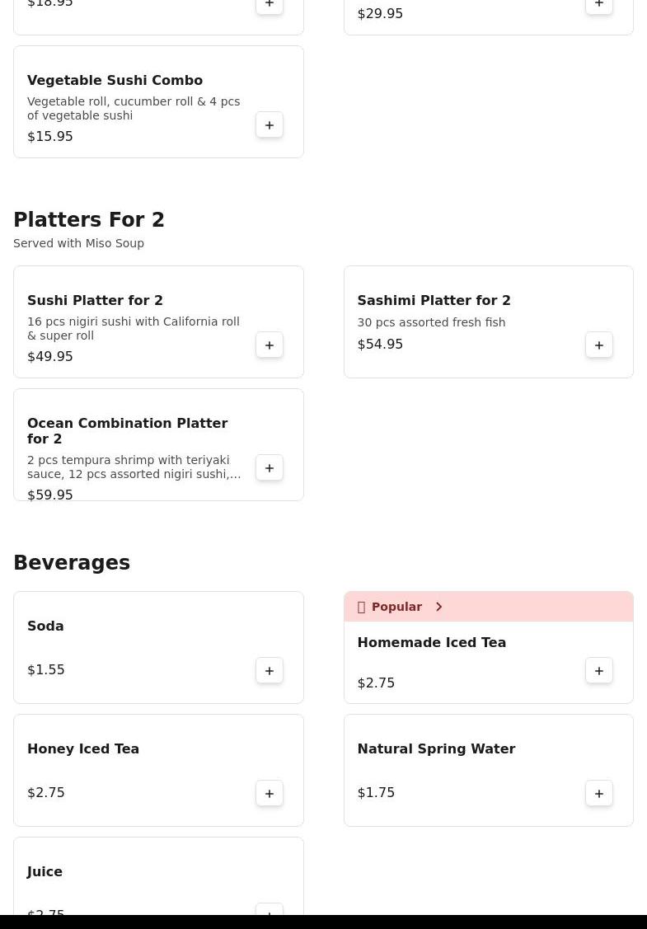Select the Soda item name
This screenshot has width=647, height=929.
[x=45, y=626]
